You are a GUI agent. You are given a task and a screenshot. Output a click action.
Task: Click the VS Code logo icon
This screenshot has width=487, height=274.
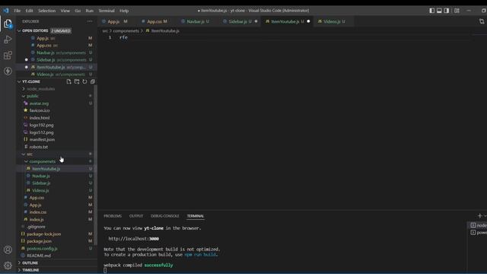pos(6,11)
